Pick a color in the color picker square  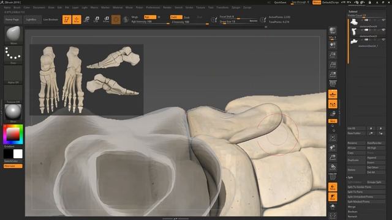[13, 134]
